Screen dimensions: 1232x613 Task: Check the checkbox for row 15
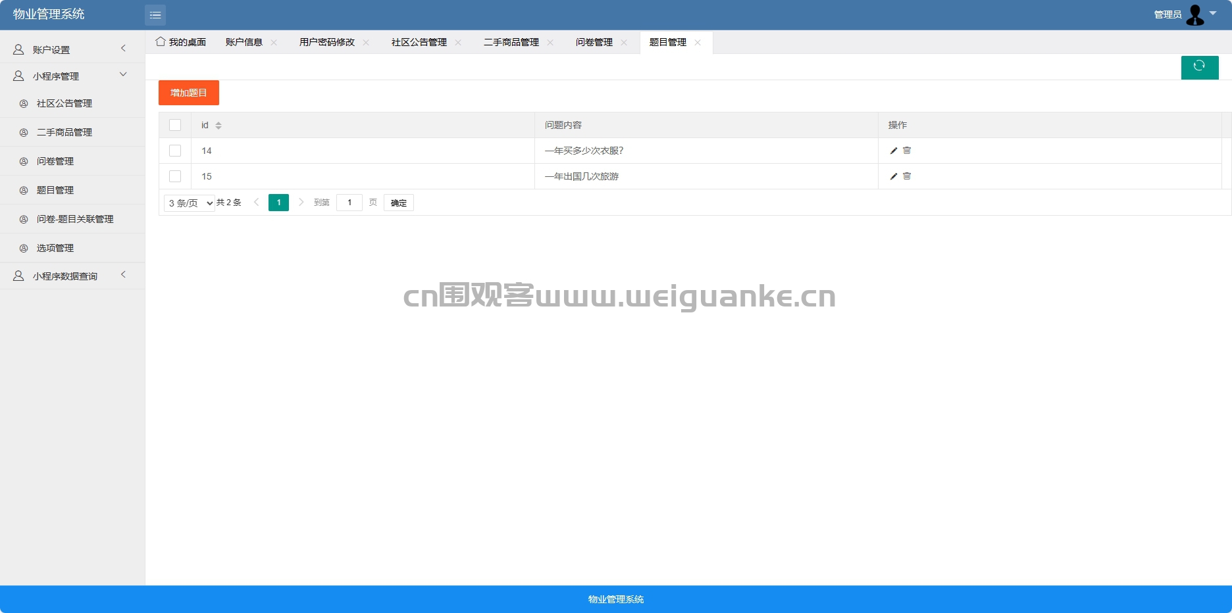pyautogui.click(x=175, y=176)
